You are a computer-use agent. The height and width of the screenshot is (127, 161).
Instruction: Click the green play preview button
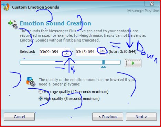(133, 63)
